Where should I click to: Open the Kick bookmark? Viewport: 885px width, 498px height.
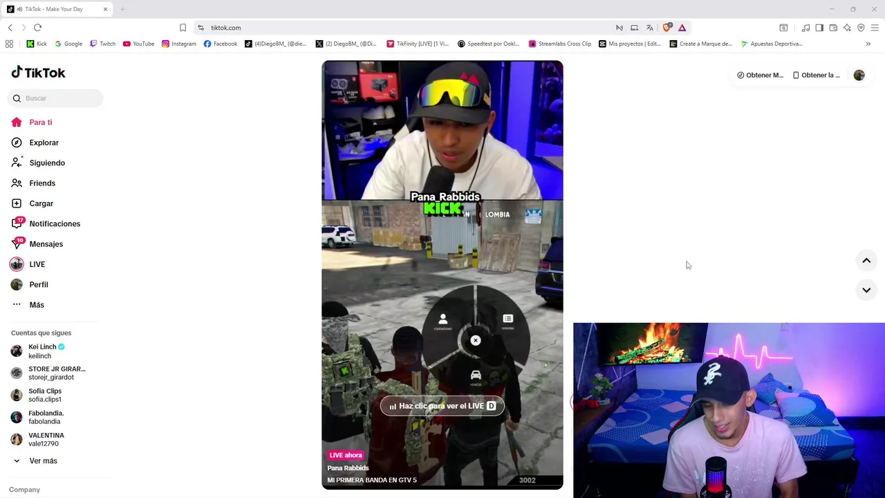pyautogui.click(x=37, y=44)
